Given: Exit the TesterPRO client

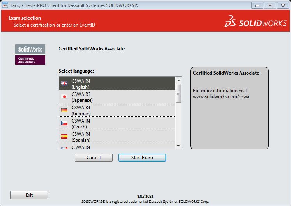Looking at the screenshot, I should pyautogui.click(x=29, y=195).
